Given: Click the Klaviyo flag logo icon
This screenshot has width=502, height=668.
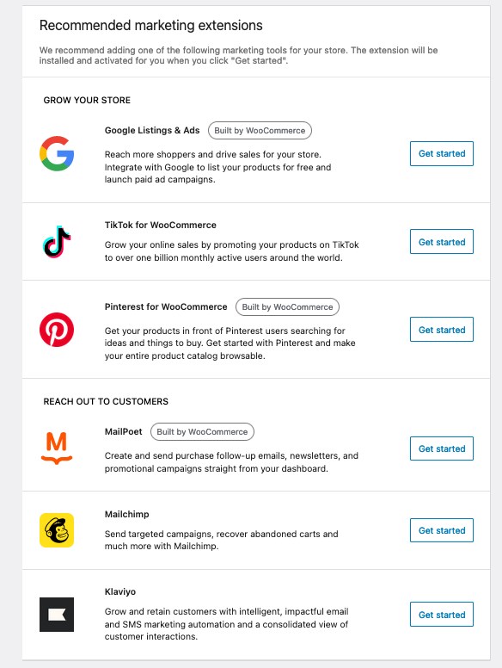Looking at the screenshot, I should (57, 615).
